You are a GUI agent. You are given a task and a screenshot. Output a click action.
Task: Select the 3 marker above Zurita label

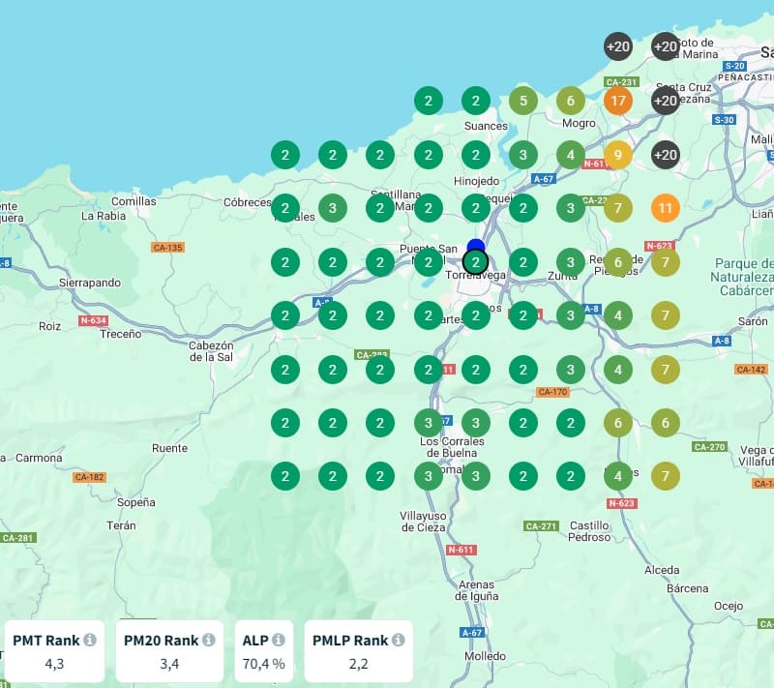(x=571, y=262)
